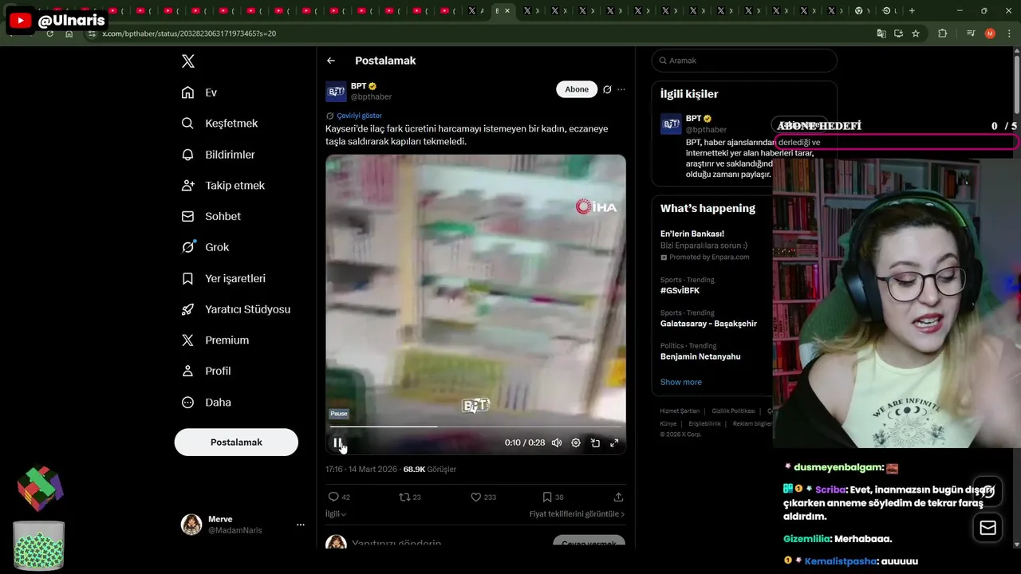The height and width of the screenshot is (574, 1021).
Task: Click the browser home button
Action: tap(69, 33)
